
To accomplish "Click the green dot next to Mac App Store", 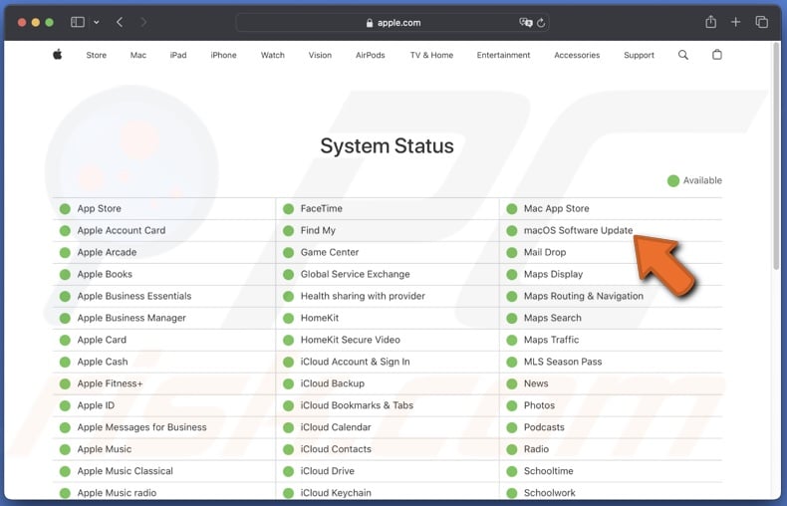I will pos(511,209).
